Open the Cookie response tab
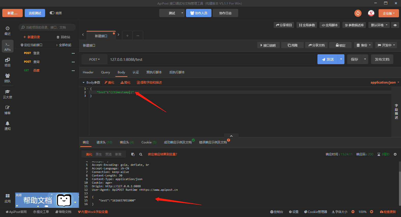The height and width of the screenshot is (217, 401). (x=149, y=142)
